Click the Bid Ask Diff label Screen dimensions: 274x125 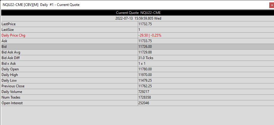click(10, 58)
